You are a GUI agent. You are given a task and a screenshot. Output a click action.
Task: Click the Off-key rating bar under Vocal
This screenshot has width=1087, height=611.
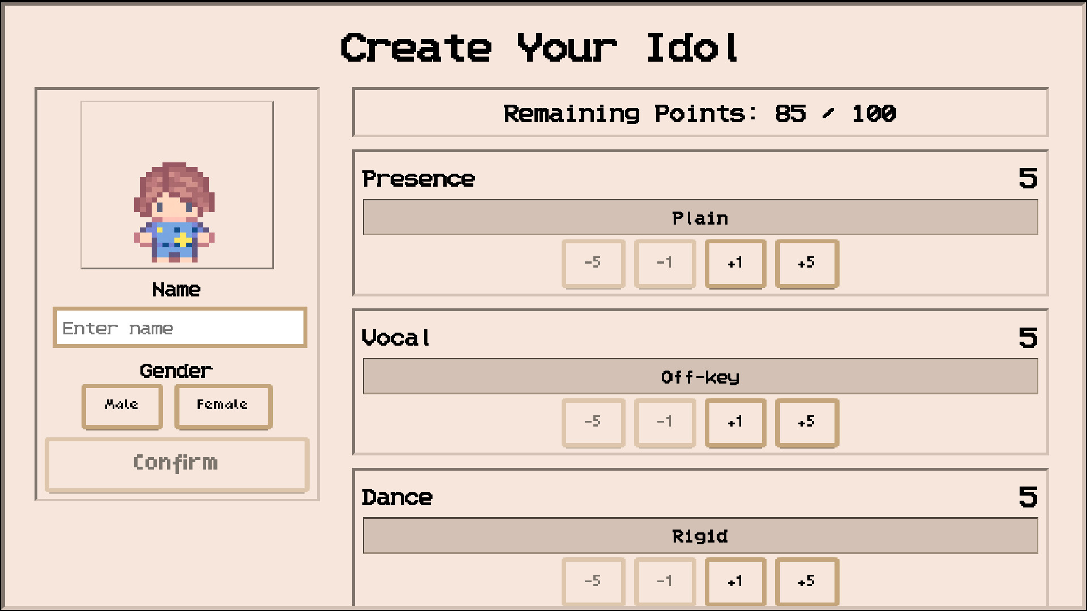coord(700,376)
